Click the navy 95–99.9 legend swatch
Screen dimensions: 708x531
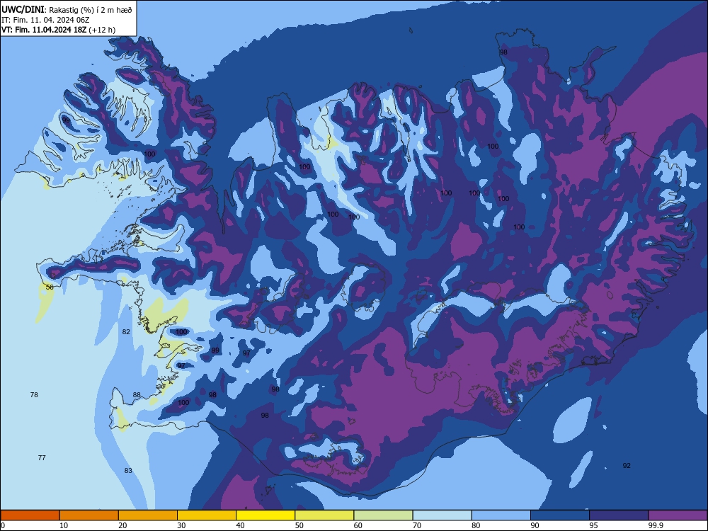pos(619,515)
